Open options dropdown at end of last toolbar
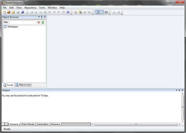186x133 pixels. tap(122, 14)
